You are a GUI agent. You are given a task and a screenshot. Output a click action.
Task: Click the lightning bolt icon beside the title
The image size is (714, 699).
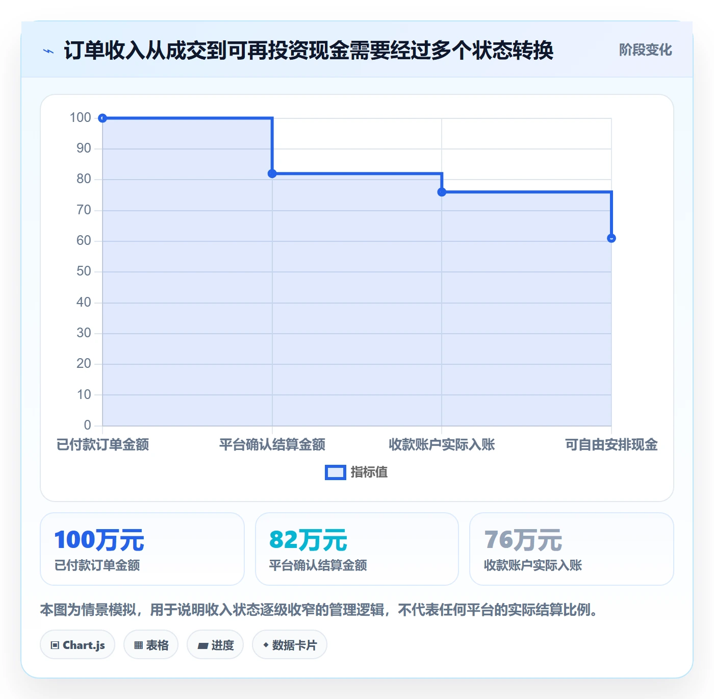(48, 51)
